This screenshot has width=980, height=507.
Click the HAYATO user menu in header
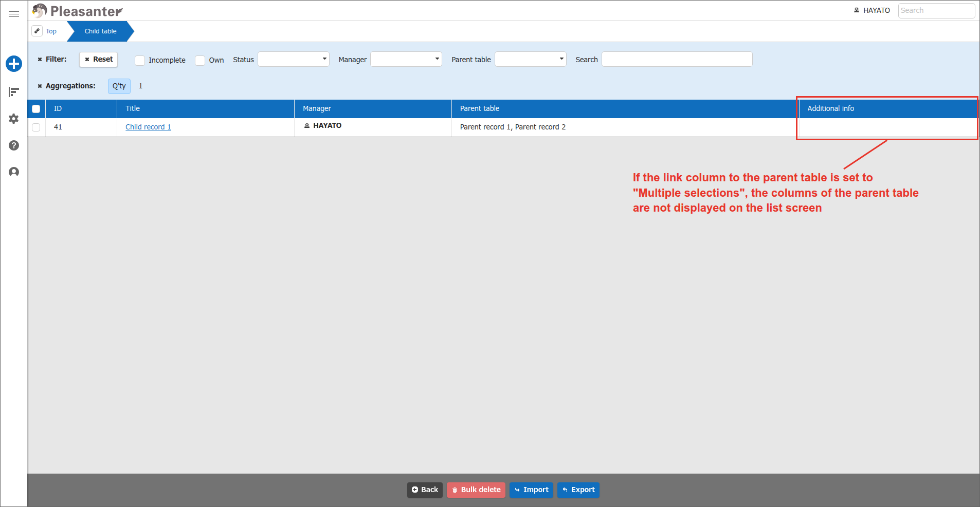(x=872, y=10)
